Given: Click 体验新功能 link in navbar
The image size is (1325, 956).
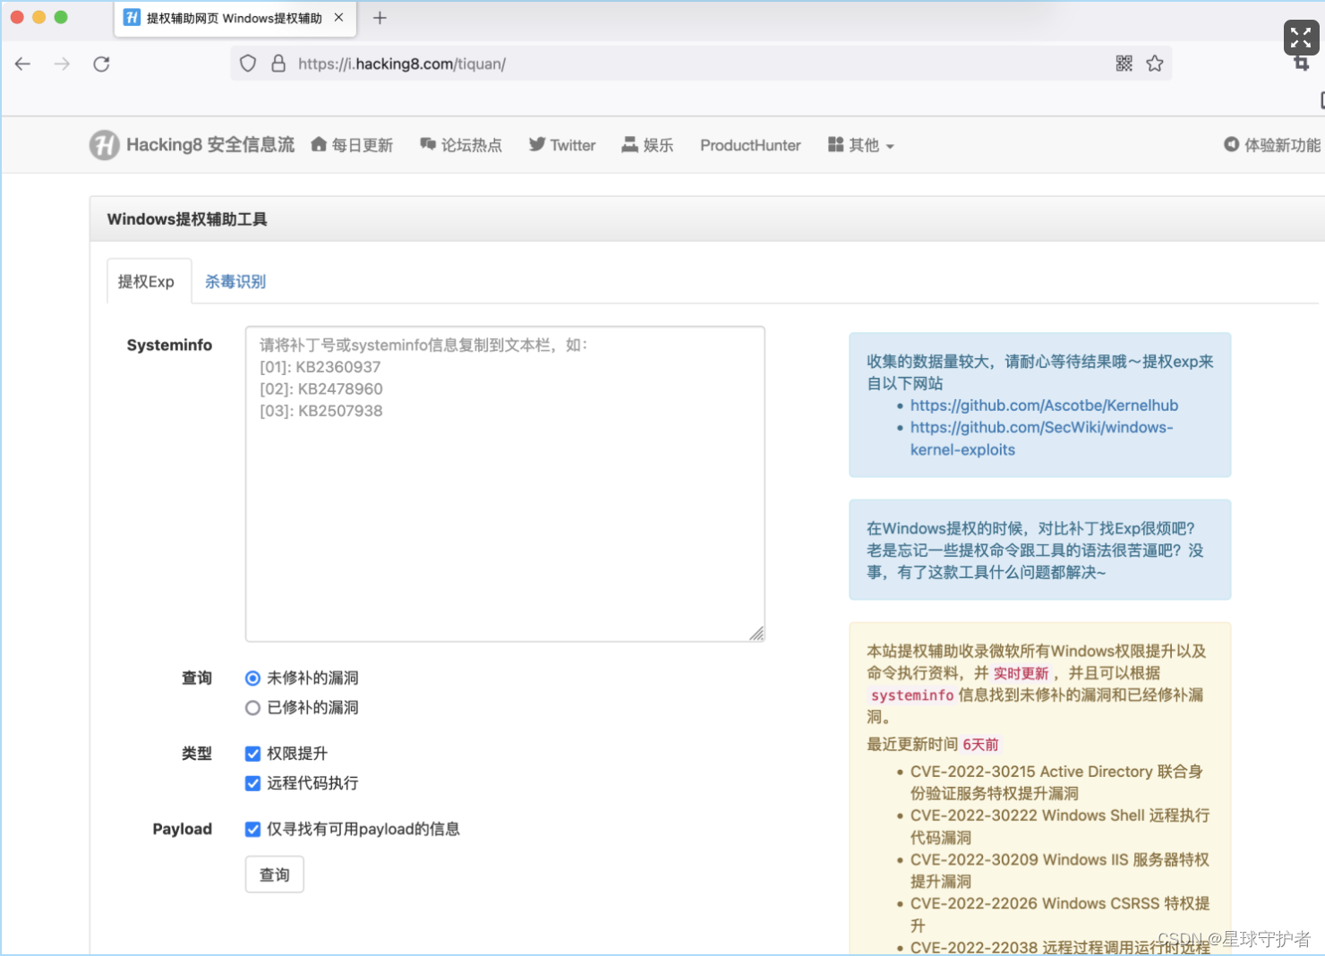Looking at the screenshot, I should [1272, 145].
